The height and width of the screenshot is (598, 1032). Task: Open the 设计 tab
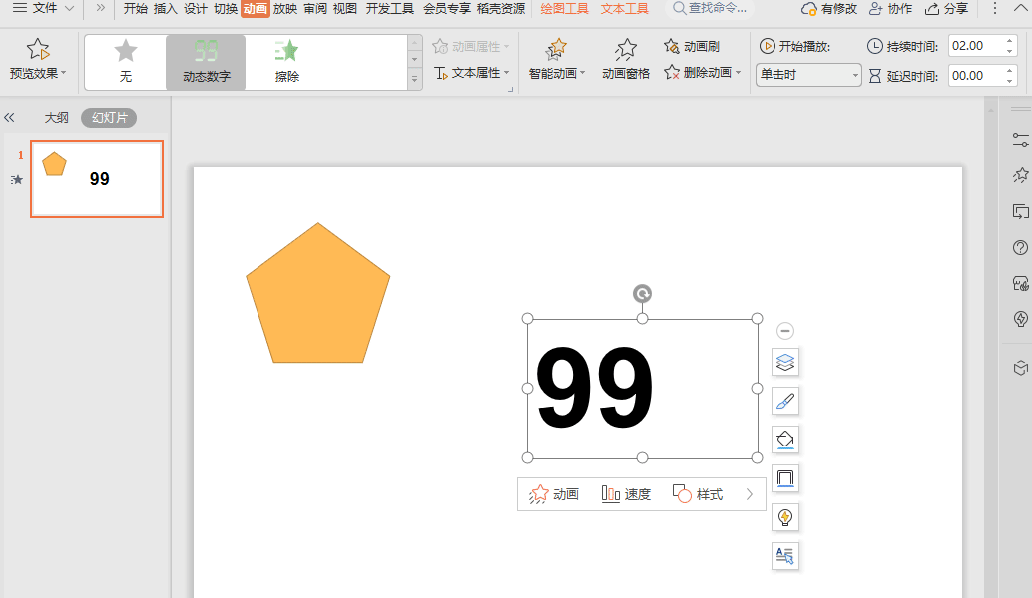pyautogui.click(x=195, y=9)
